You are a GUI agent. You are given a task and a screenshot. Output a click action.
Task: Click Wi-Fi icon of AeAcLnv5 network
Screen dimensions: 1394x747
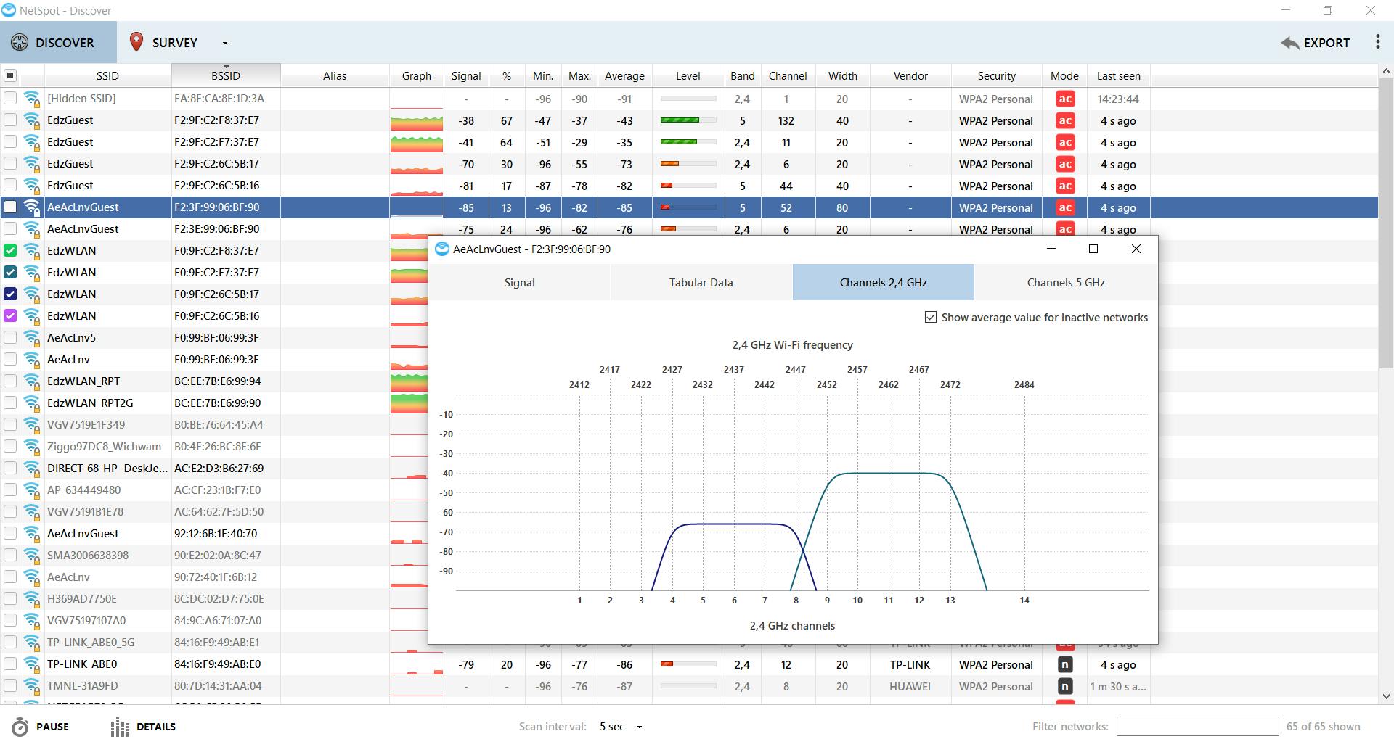click(32, 338)
